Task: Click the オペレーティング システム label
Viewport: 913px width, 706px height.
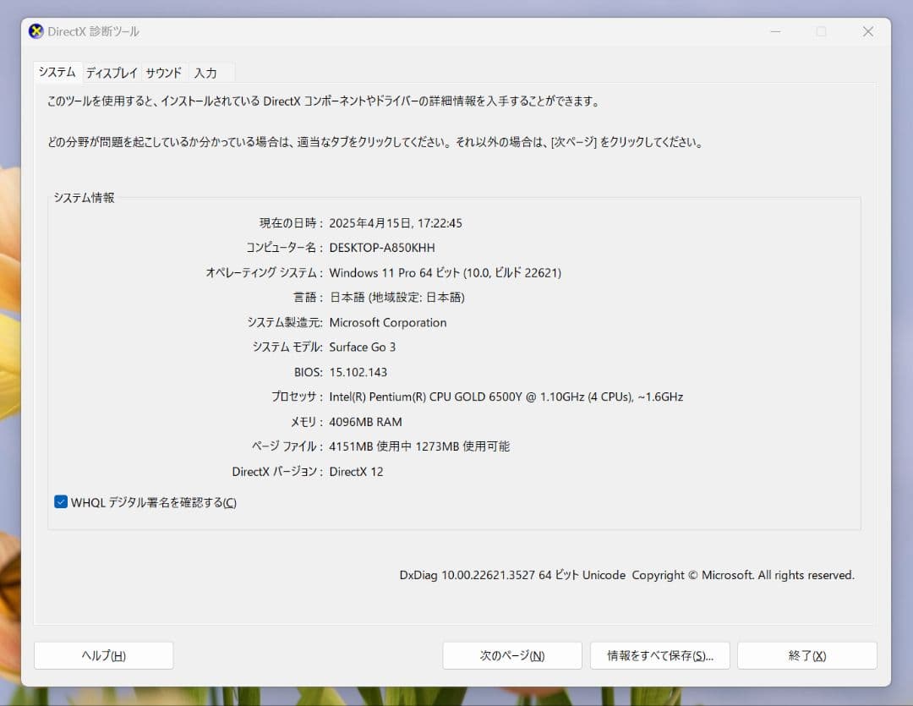Action: pos(265,272)
